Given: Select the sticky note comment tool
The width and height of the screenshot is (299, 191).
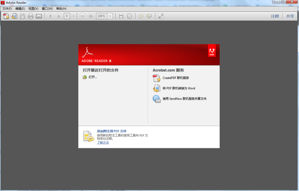Looking at the screenshot, I should coord(141,16).
